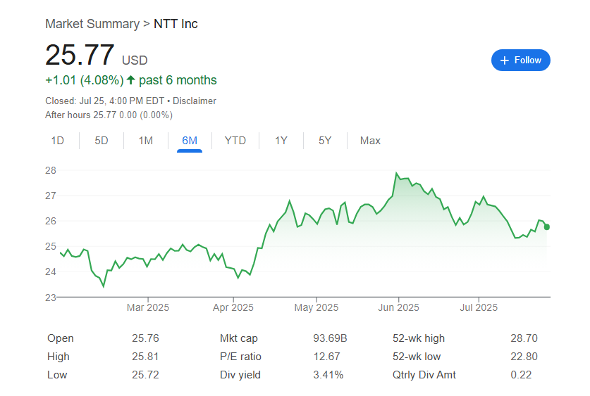Image resolution: width=590 pixels, height=396 pixels.
Task: Select the 5D time range tab
Action: [x=102, y=141]
